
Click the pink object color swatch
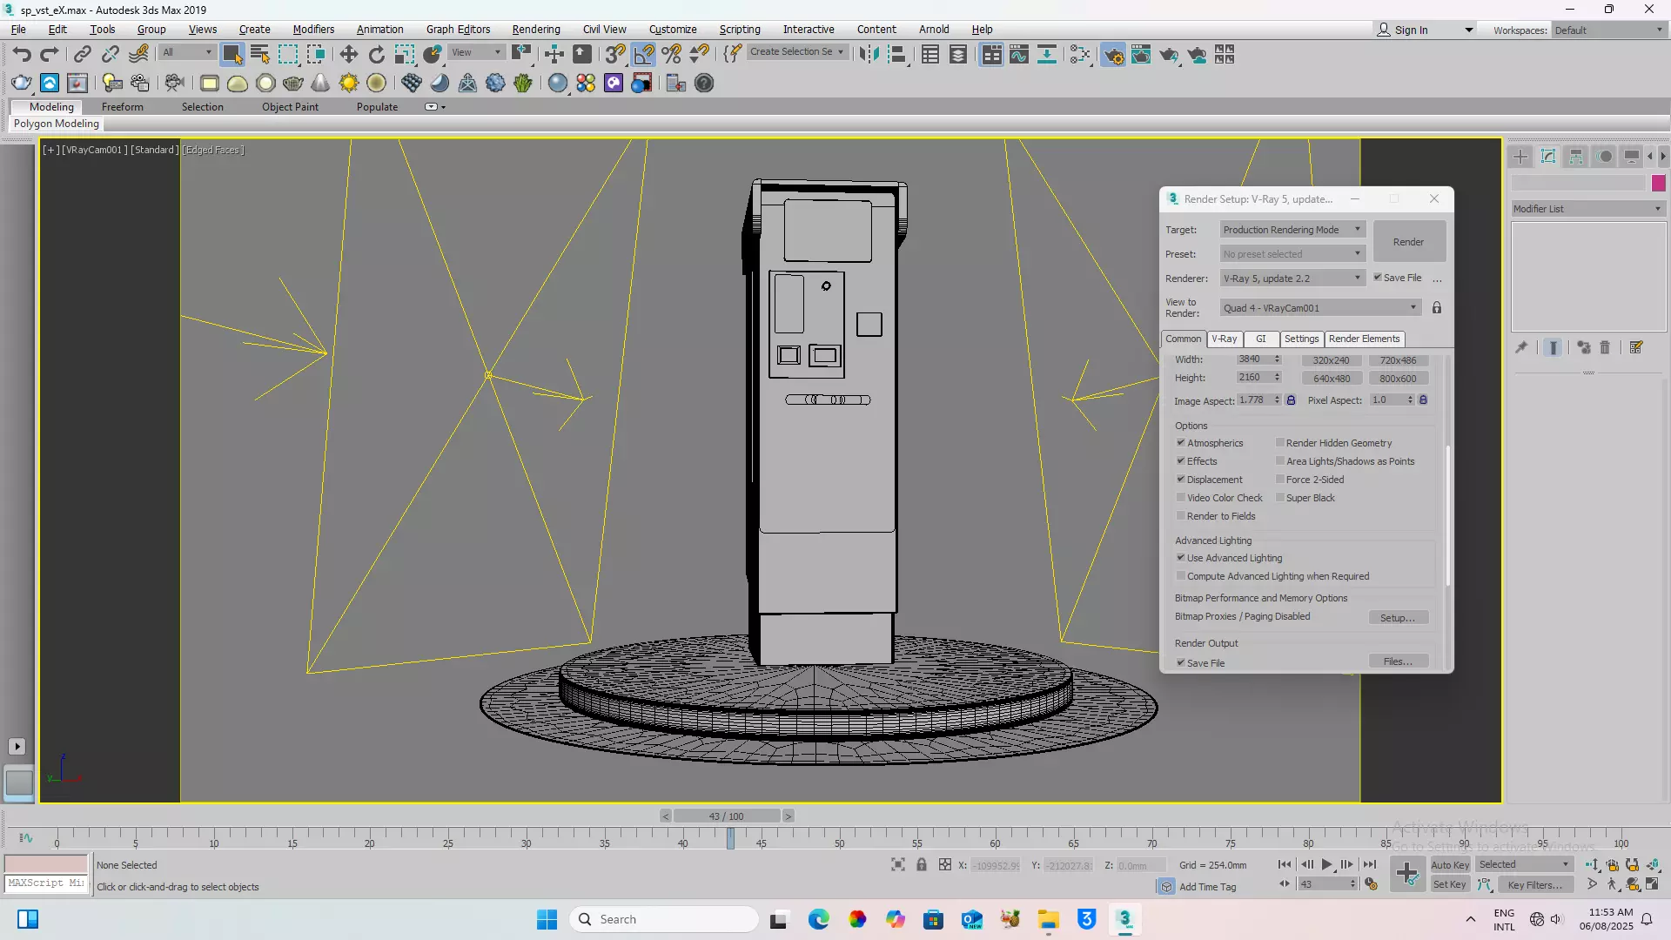tap(1658, 183)
